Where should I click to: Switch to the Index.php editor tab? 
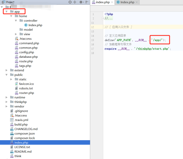tap(127, 2)
